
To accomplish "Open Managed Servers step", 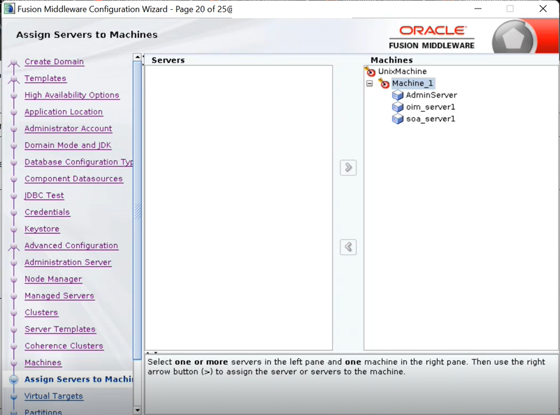I will point(59,296).
